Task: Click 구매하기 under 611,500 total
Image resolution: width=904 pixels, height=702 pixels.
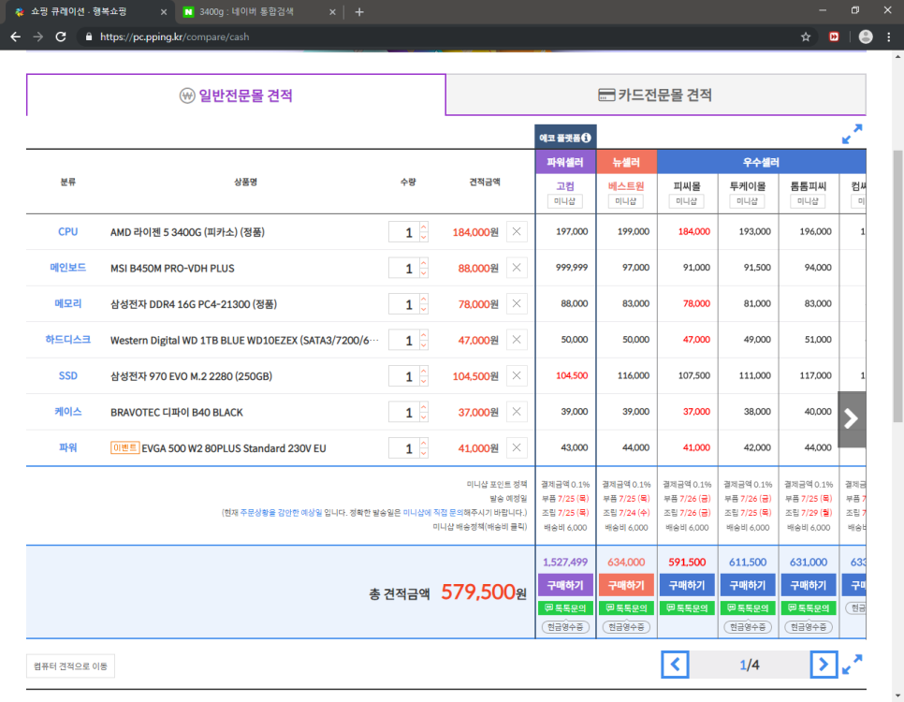Action: coord(748,585)
